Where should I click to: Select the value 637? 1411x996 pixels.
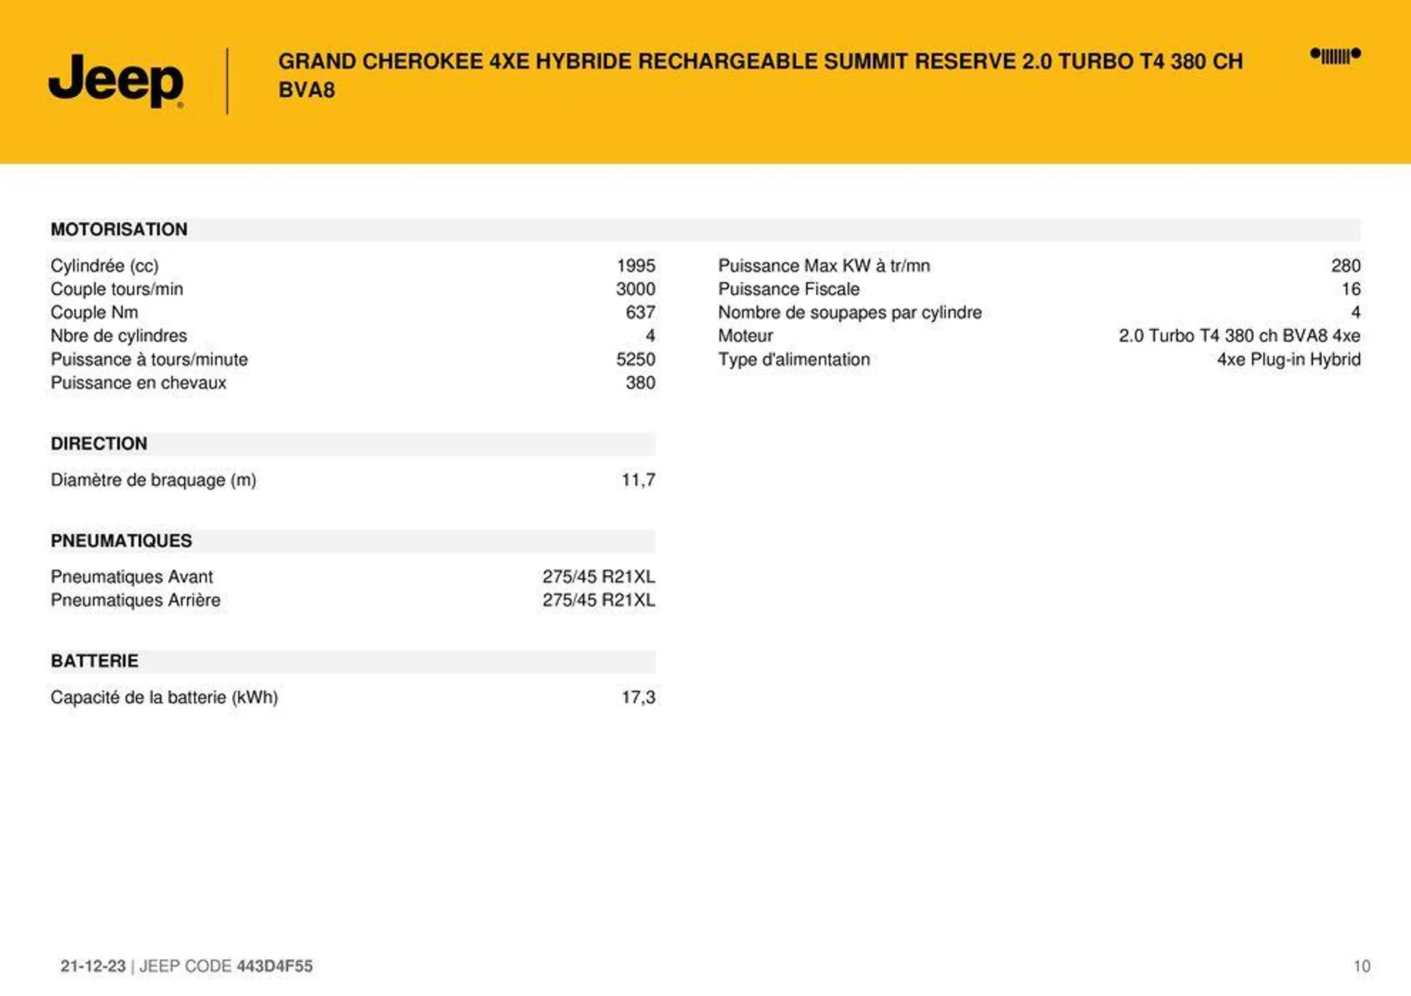[640, 313]
